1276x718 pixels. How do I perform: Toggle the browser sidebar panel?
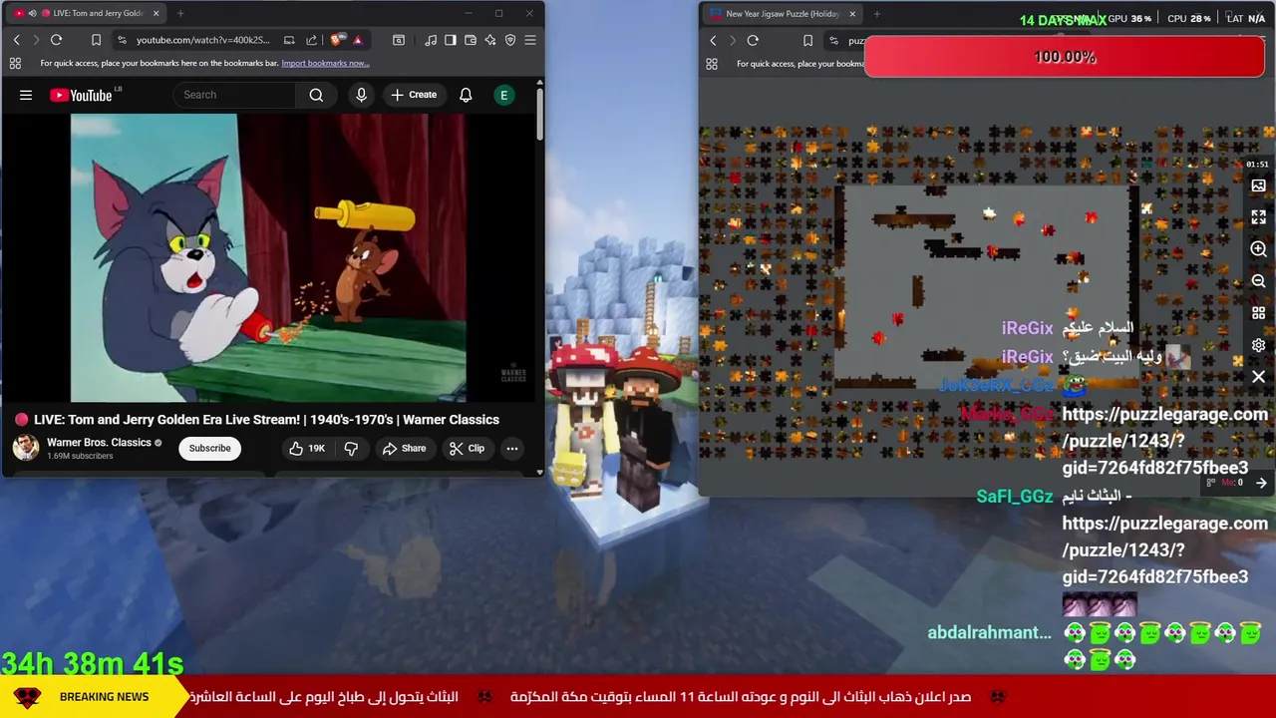point(451,40)
